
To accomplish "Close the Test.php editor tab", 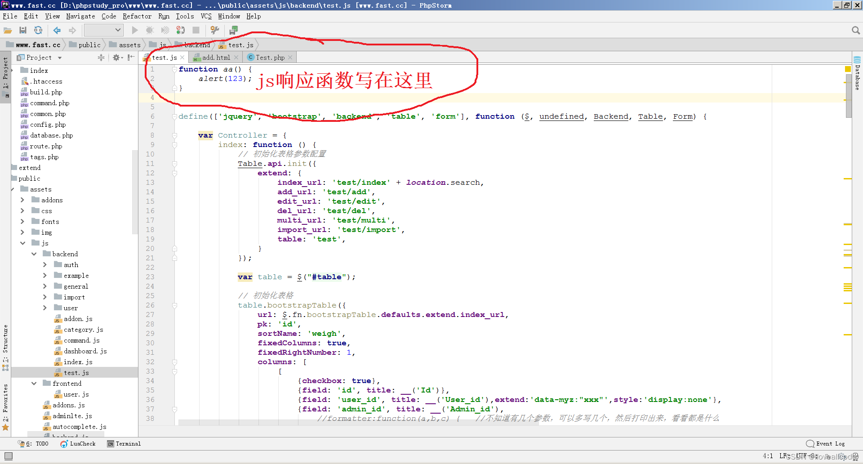I will [290, 57].
